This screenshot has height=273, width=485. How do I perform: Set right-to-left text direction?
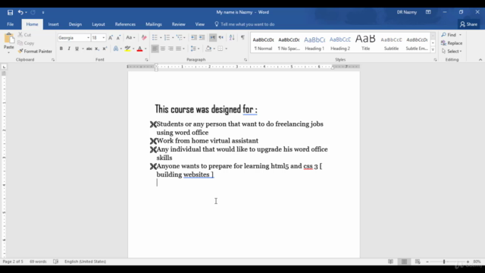point(221,38)
